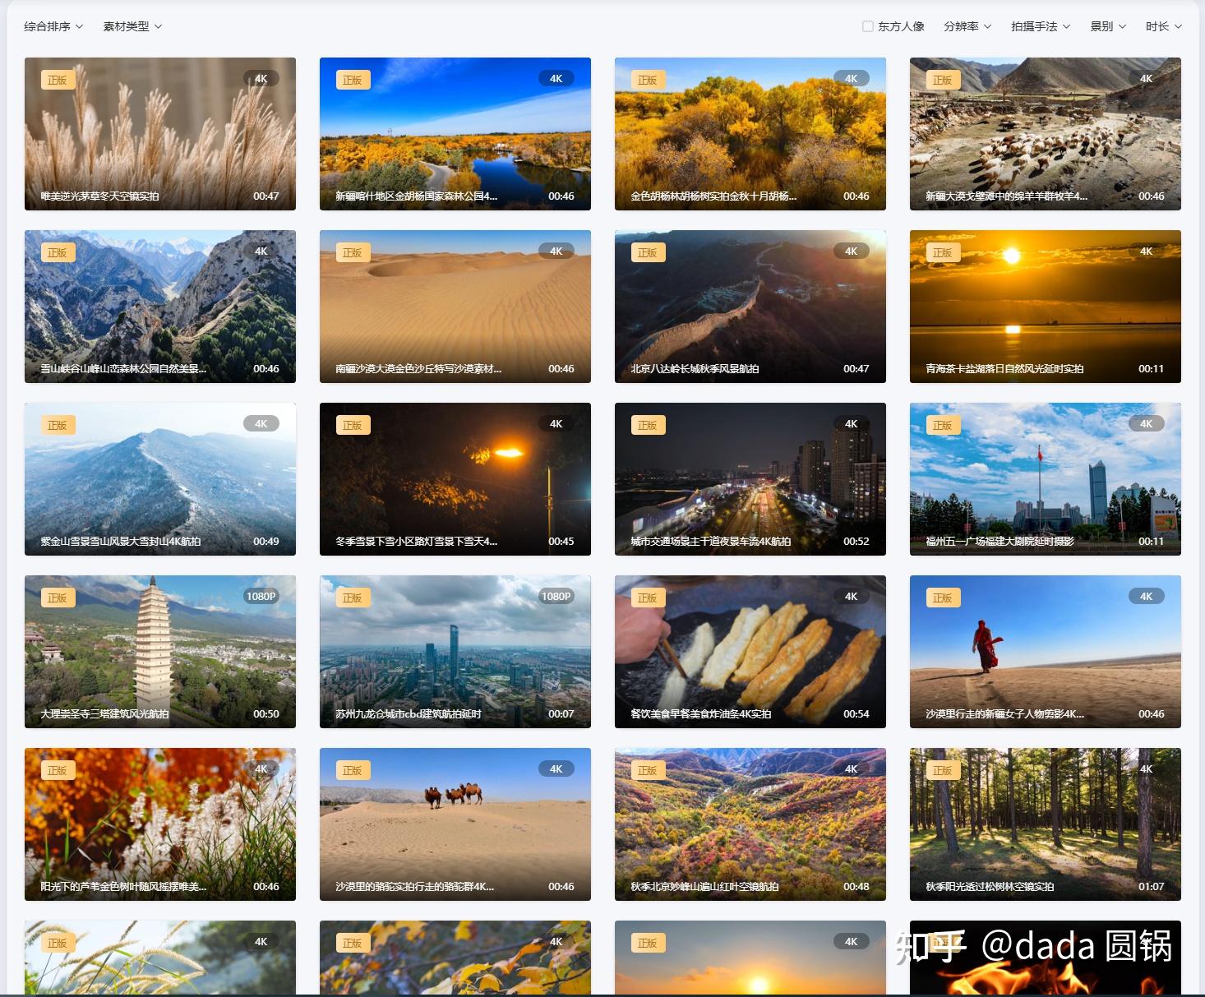Open the 综合排序 sort dropdown
This screenshot has width=1205, height=997.
point(53,26)
